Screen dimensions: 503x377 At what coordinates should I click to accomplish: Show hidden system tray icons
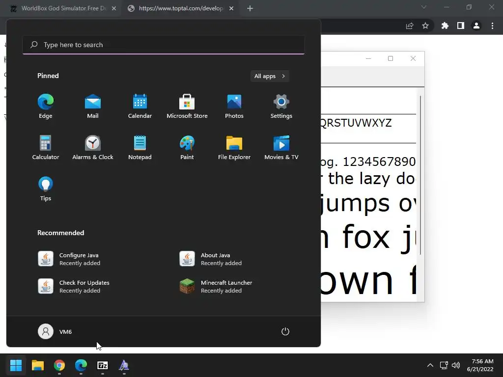(x=430, y=365)
